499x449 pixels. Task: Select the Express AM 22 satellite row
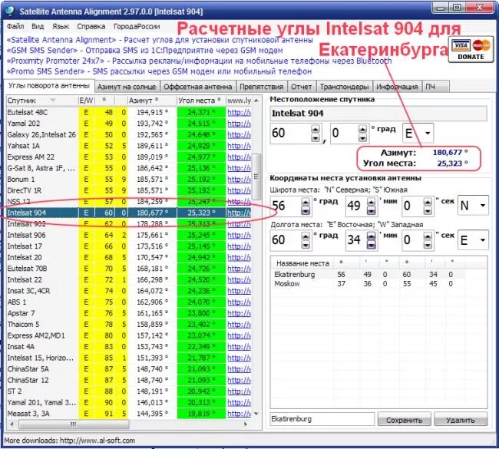tap(129, 157)
